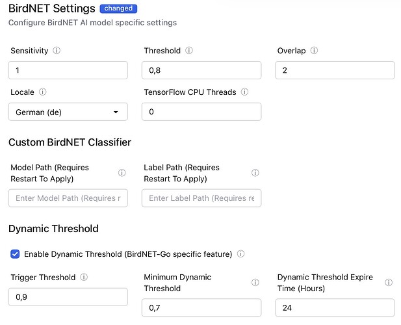Click the Dynamic Threshold Expire Time info icon
The image size is (401, 325).
point(389,283)
